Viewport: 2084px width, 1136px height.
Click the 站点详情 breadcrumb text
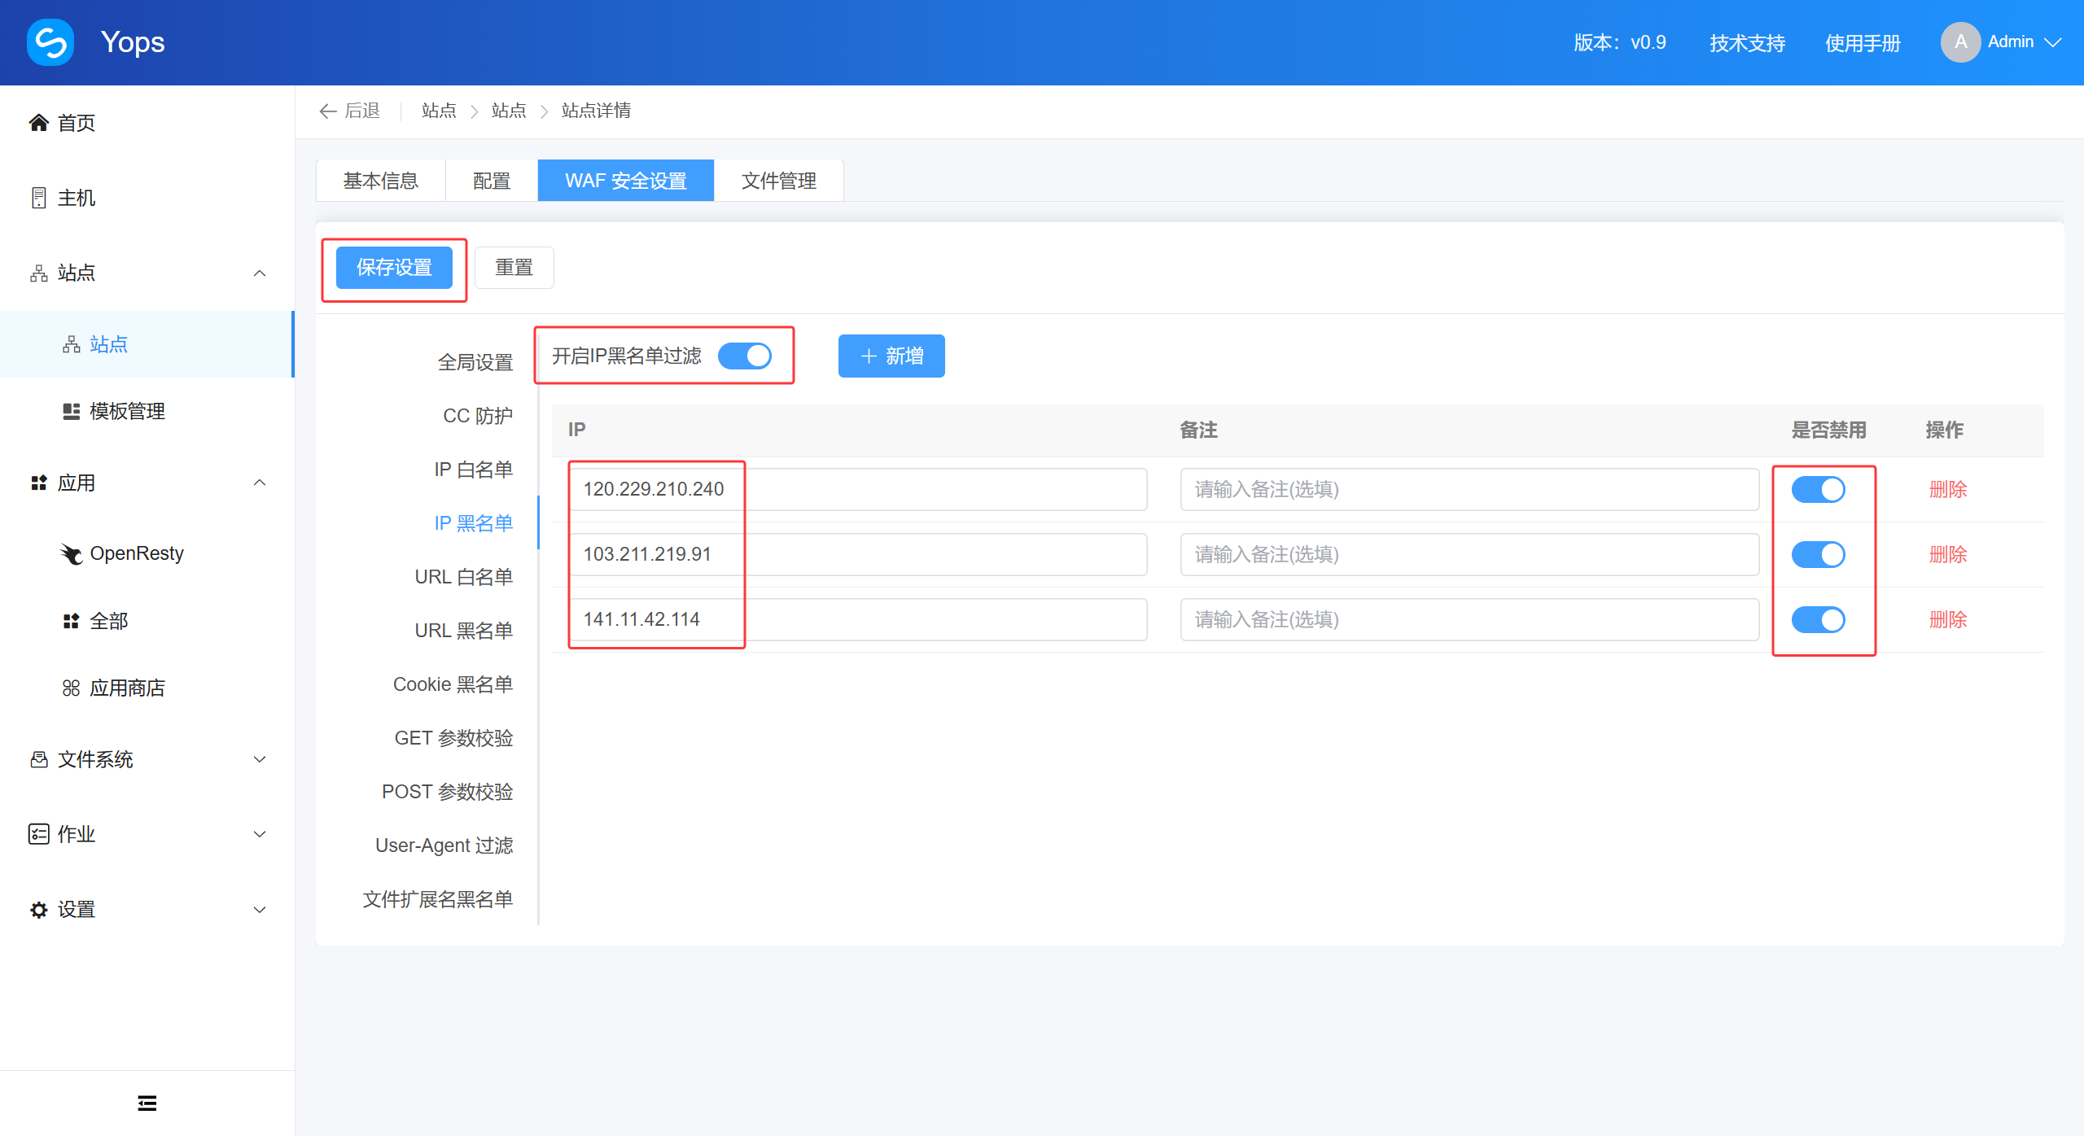(x=597, y=111)
